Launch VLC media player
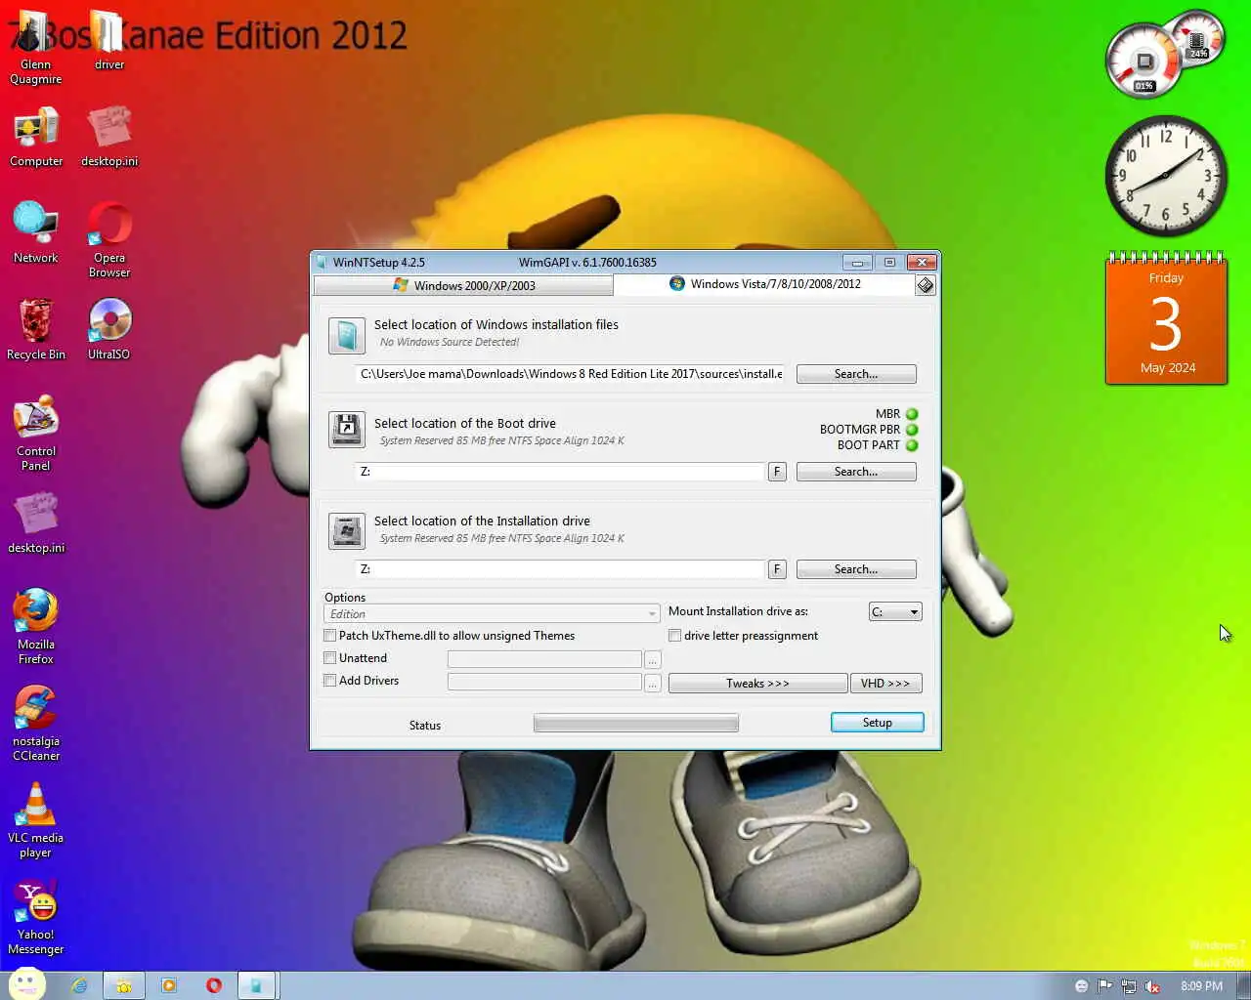This screenshot has height=1000, width=1251. [36, 820]
